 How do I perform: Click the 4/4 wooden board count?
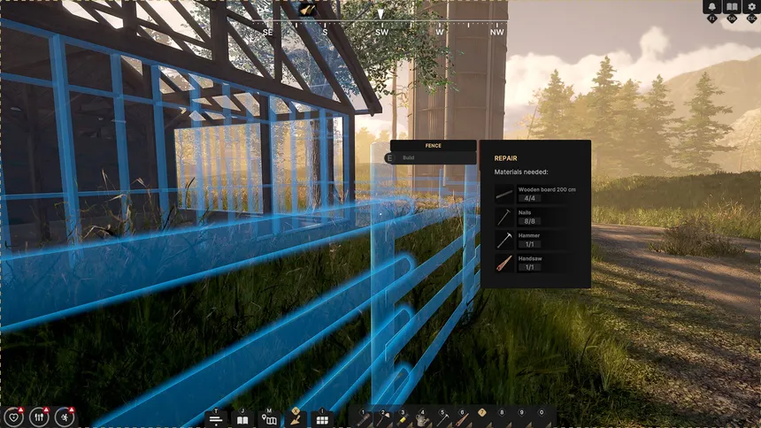(x=529, y=198)
